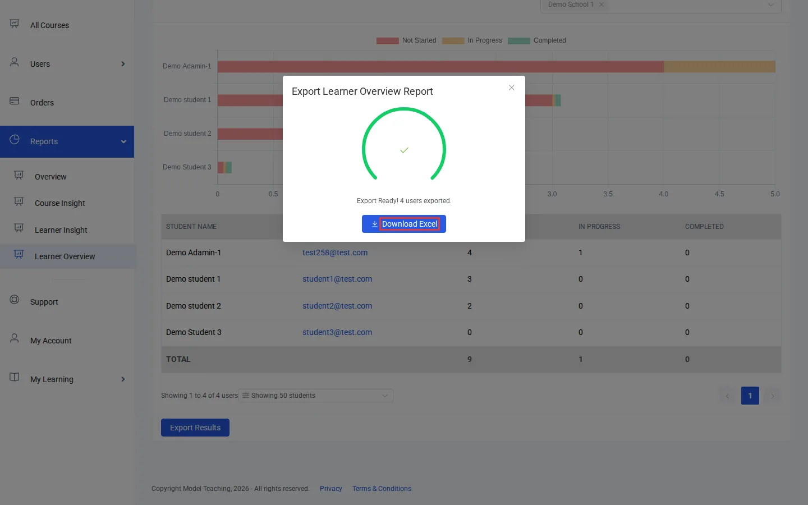Toggle Not Started legend swatch
The image size is (808, 505).
[x=387, y=40]
